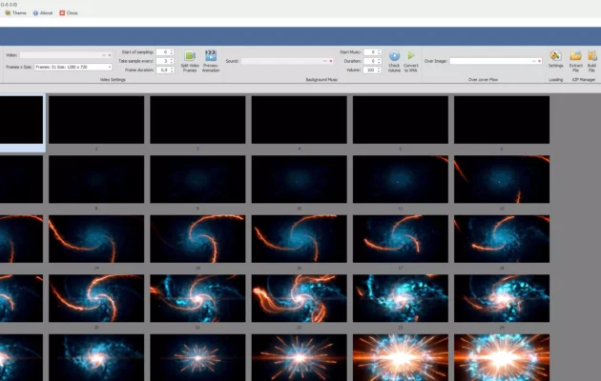Browse for an Over Image using the ellipsis button
This screenshot has height=381, width=601.
click(x=533, y=61)
